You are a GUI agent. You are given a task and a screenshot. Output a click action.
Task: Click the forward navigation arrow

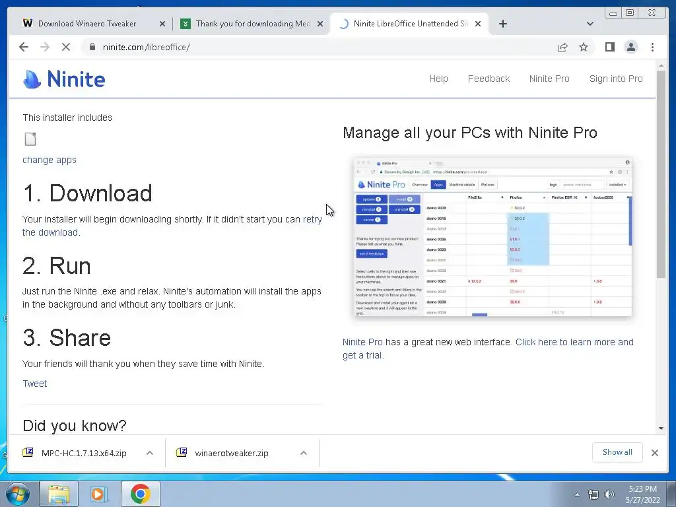[44, 47]
